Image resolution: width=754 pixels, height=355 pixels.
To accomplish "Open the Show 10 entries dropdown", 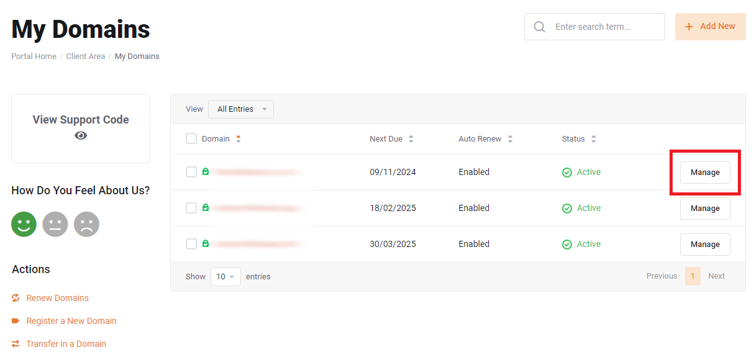I will (225, 277).
